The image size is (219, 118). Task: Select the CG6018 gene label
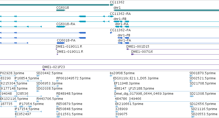pos(63,7)
